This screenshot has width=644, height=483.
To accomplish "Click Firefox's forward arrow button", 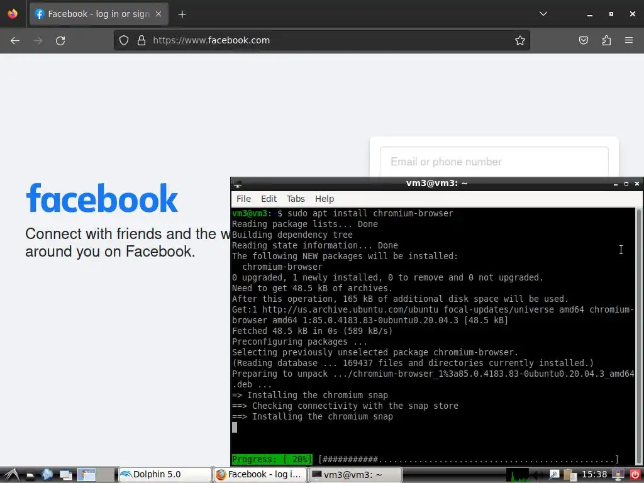I will [38, 40].
